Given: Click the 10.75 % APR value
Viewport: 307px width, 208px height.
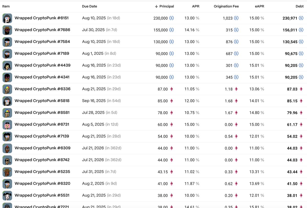Looking at the screenshot, I should [192, 113].
